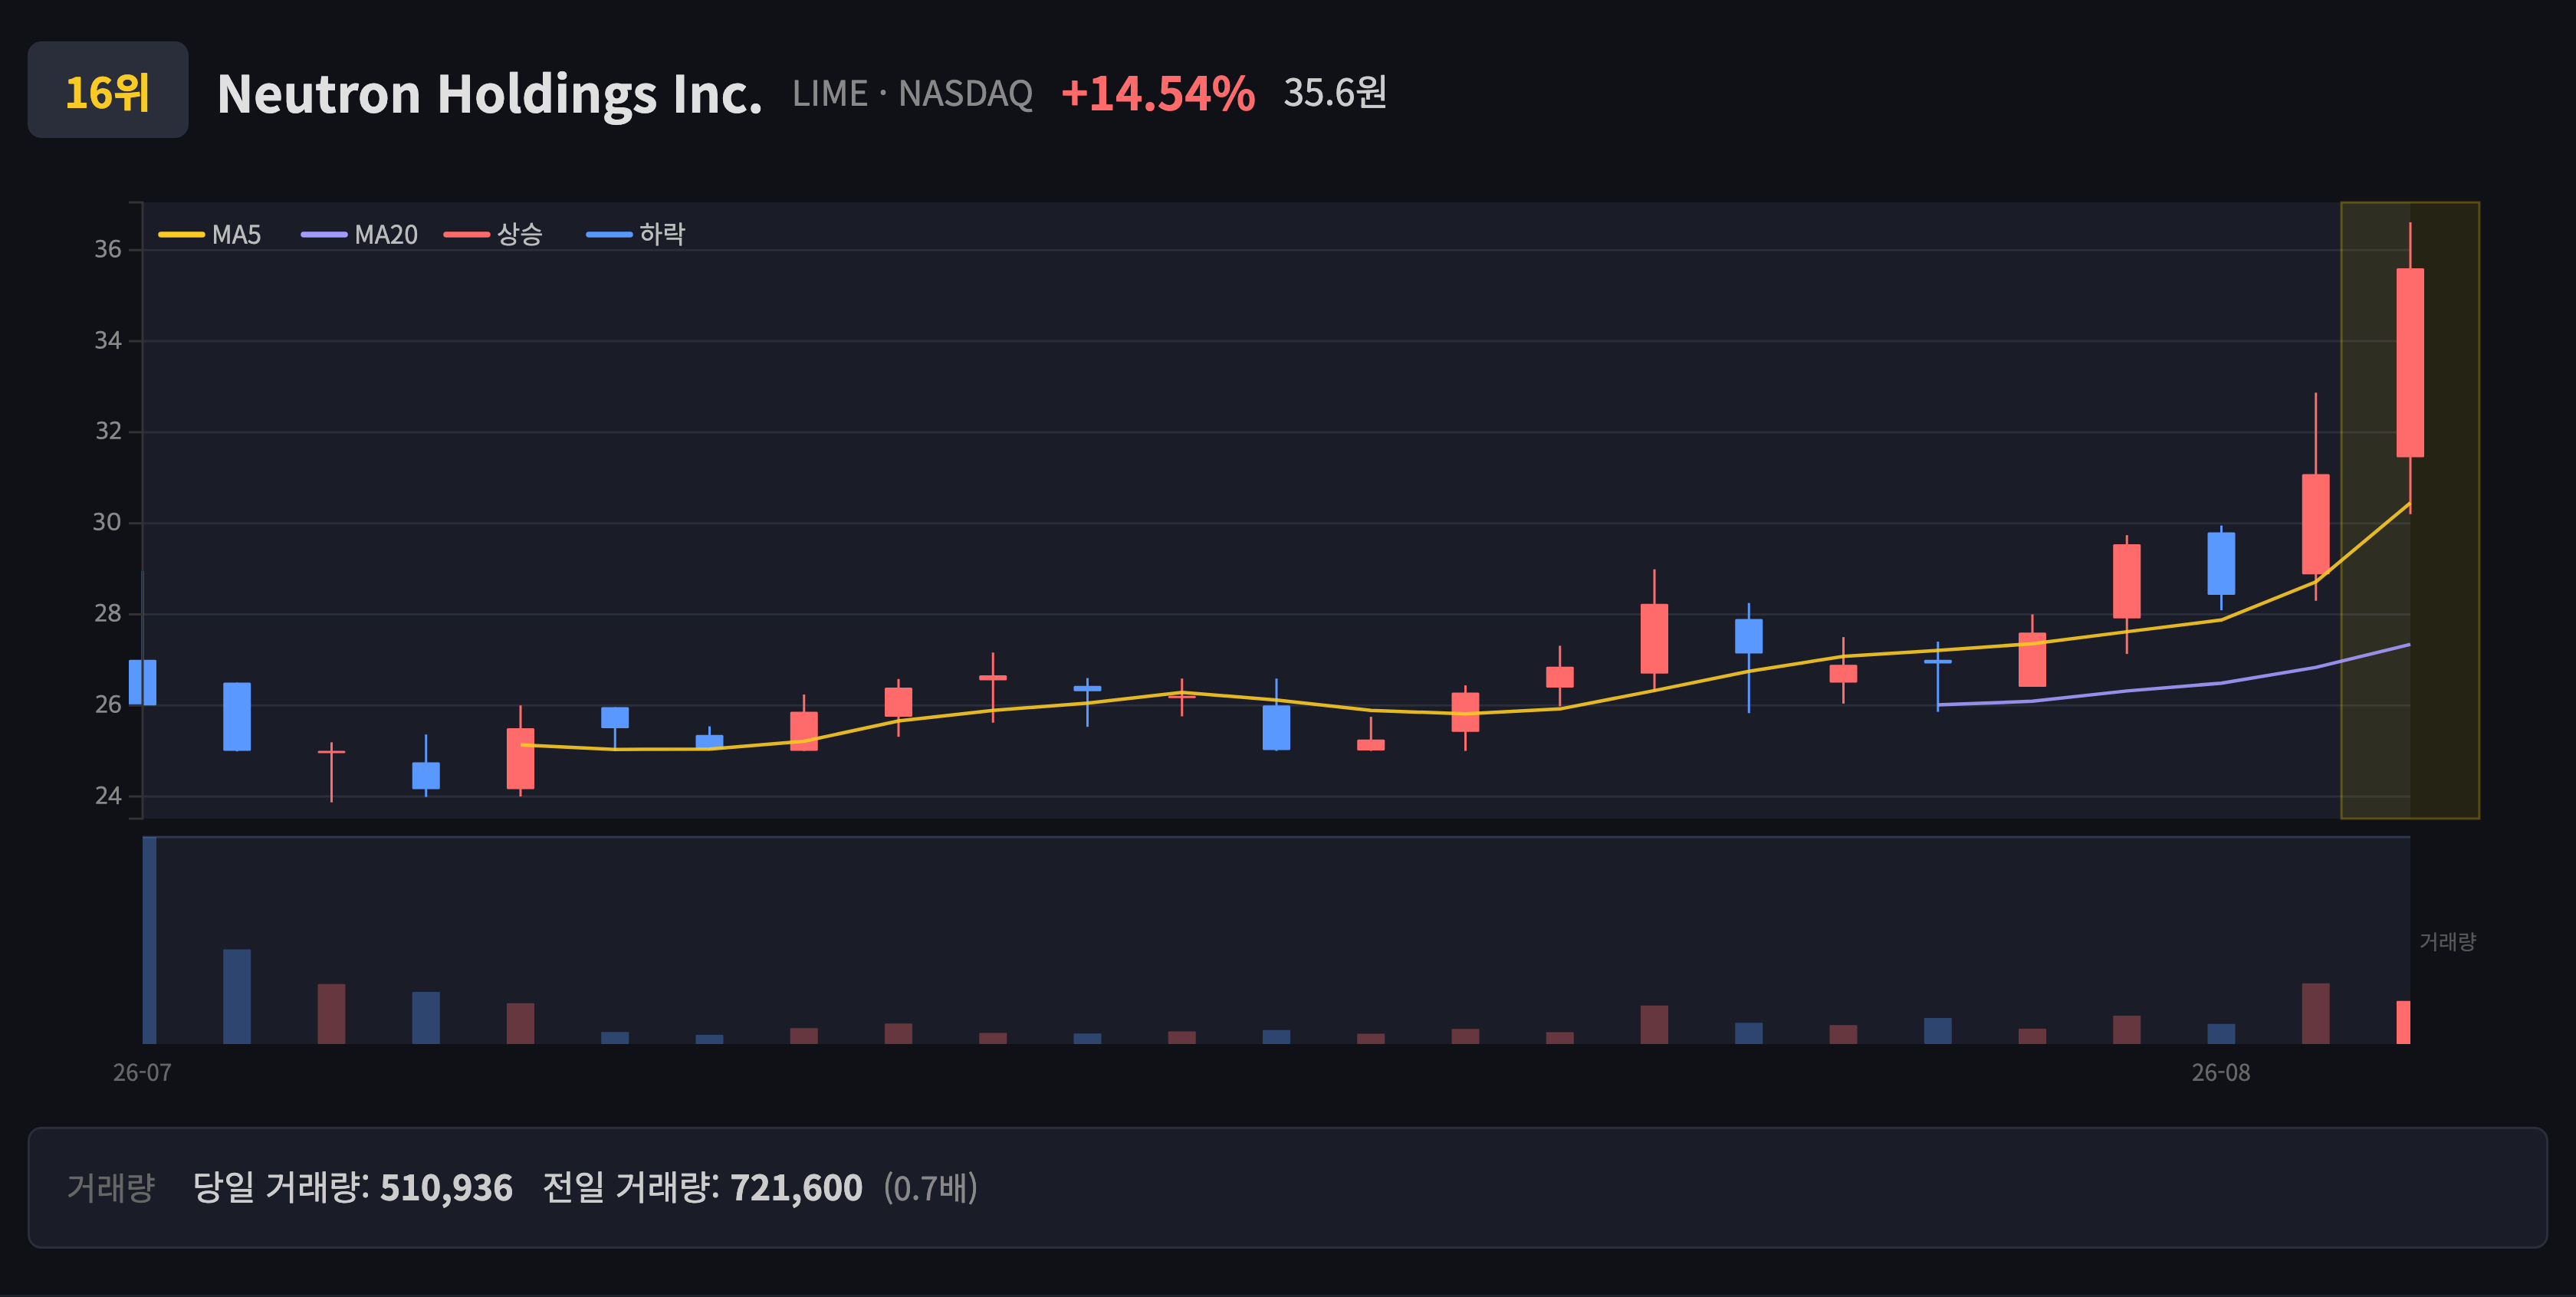Toggle the MA5 legend entry
The image size is (2576, 1297).
click(210, 235)
